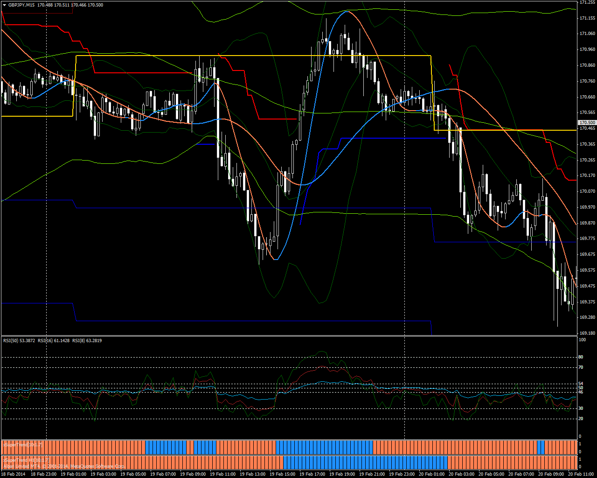Click the 170.860 price scale label
597x478 pixels.
587,65
